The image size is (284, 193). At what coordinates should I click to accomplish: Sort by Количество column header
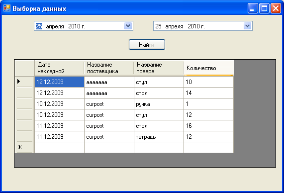[x=208, y=68]
